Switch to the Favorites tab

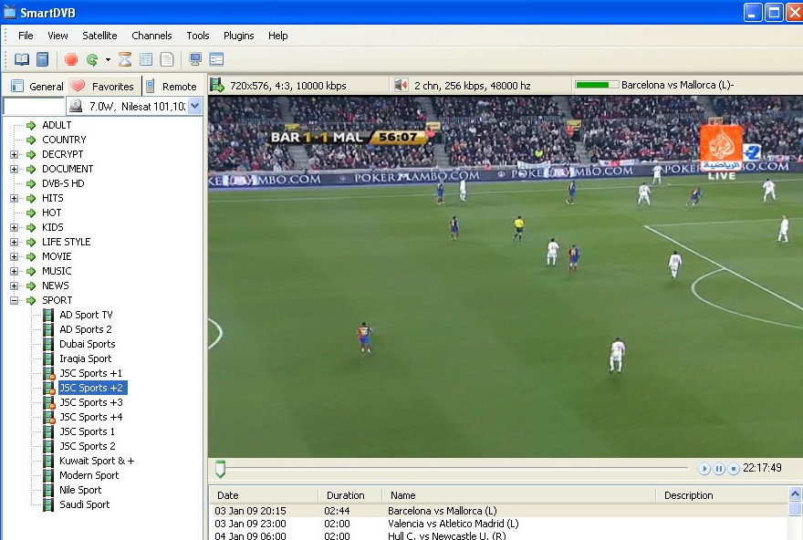click(x=103, y=86)
